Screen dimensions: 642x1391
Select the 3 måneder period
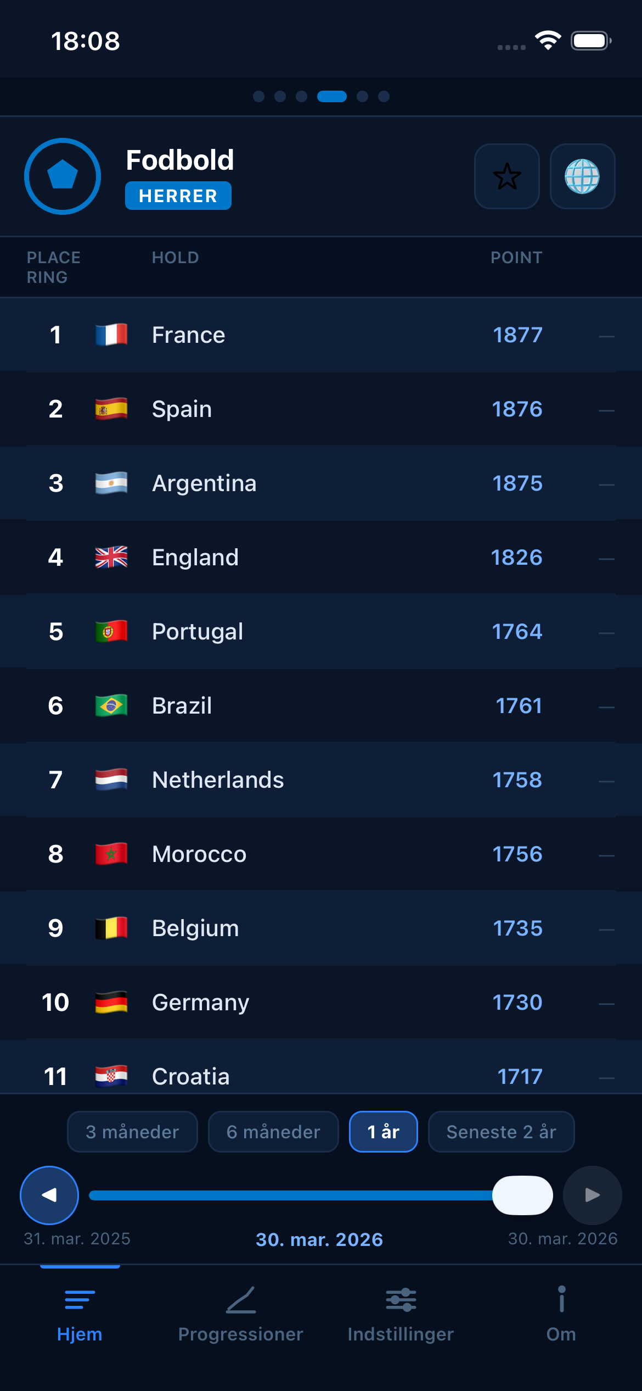[132, 1131]
